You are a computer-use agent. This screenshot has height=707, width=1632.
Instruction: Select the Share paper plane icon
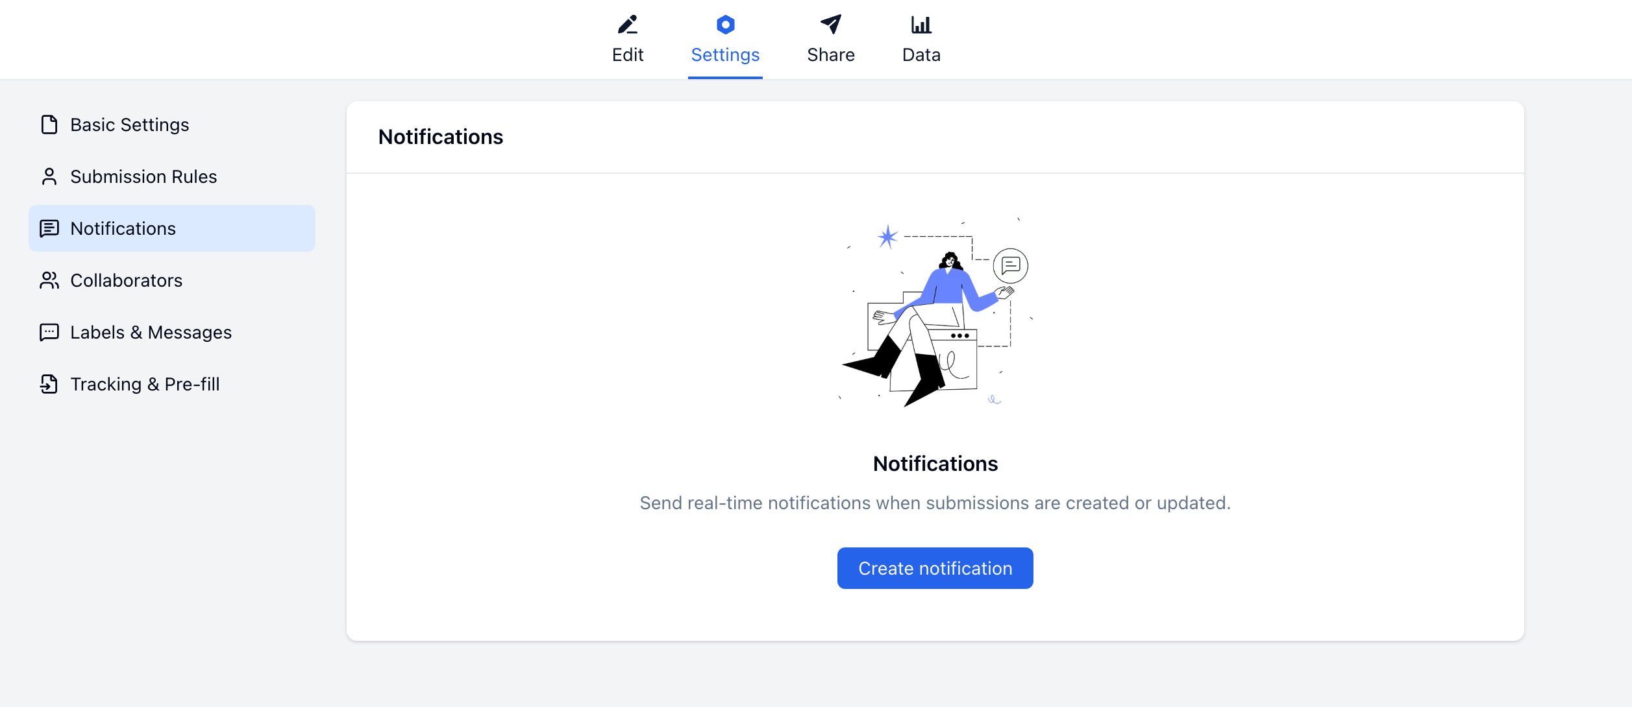point(831,25)
